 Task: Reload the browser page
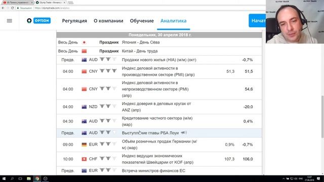(x=12, y=8)
